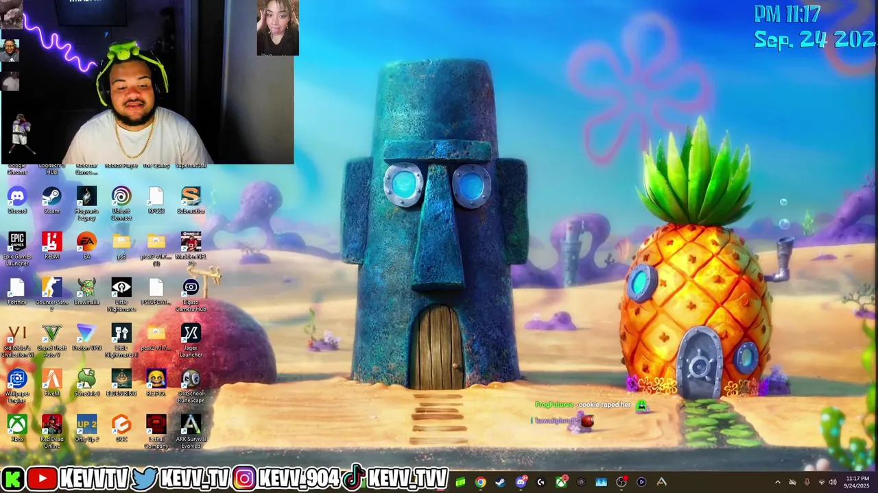Image resolution: width=878 pixels, height=493 pixels.
Task: Launch RedM from the desktop
Action: click(51, 246)
